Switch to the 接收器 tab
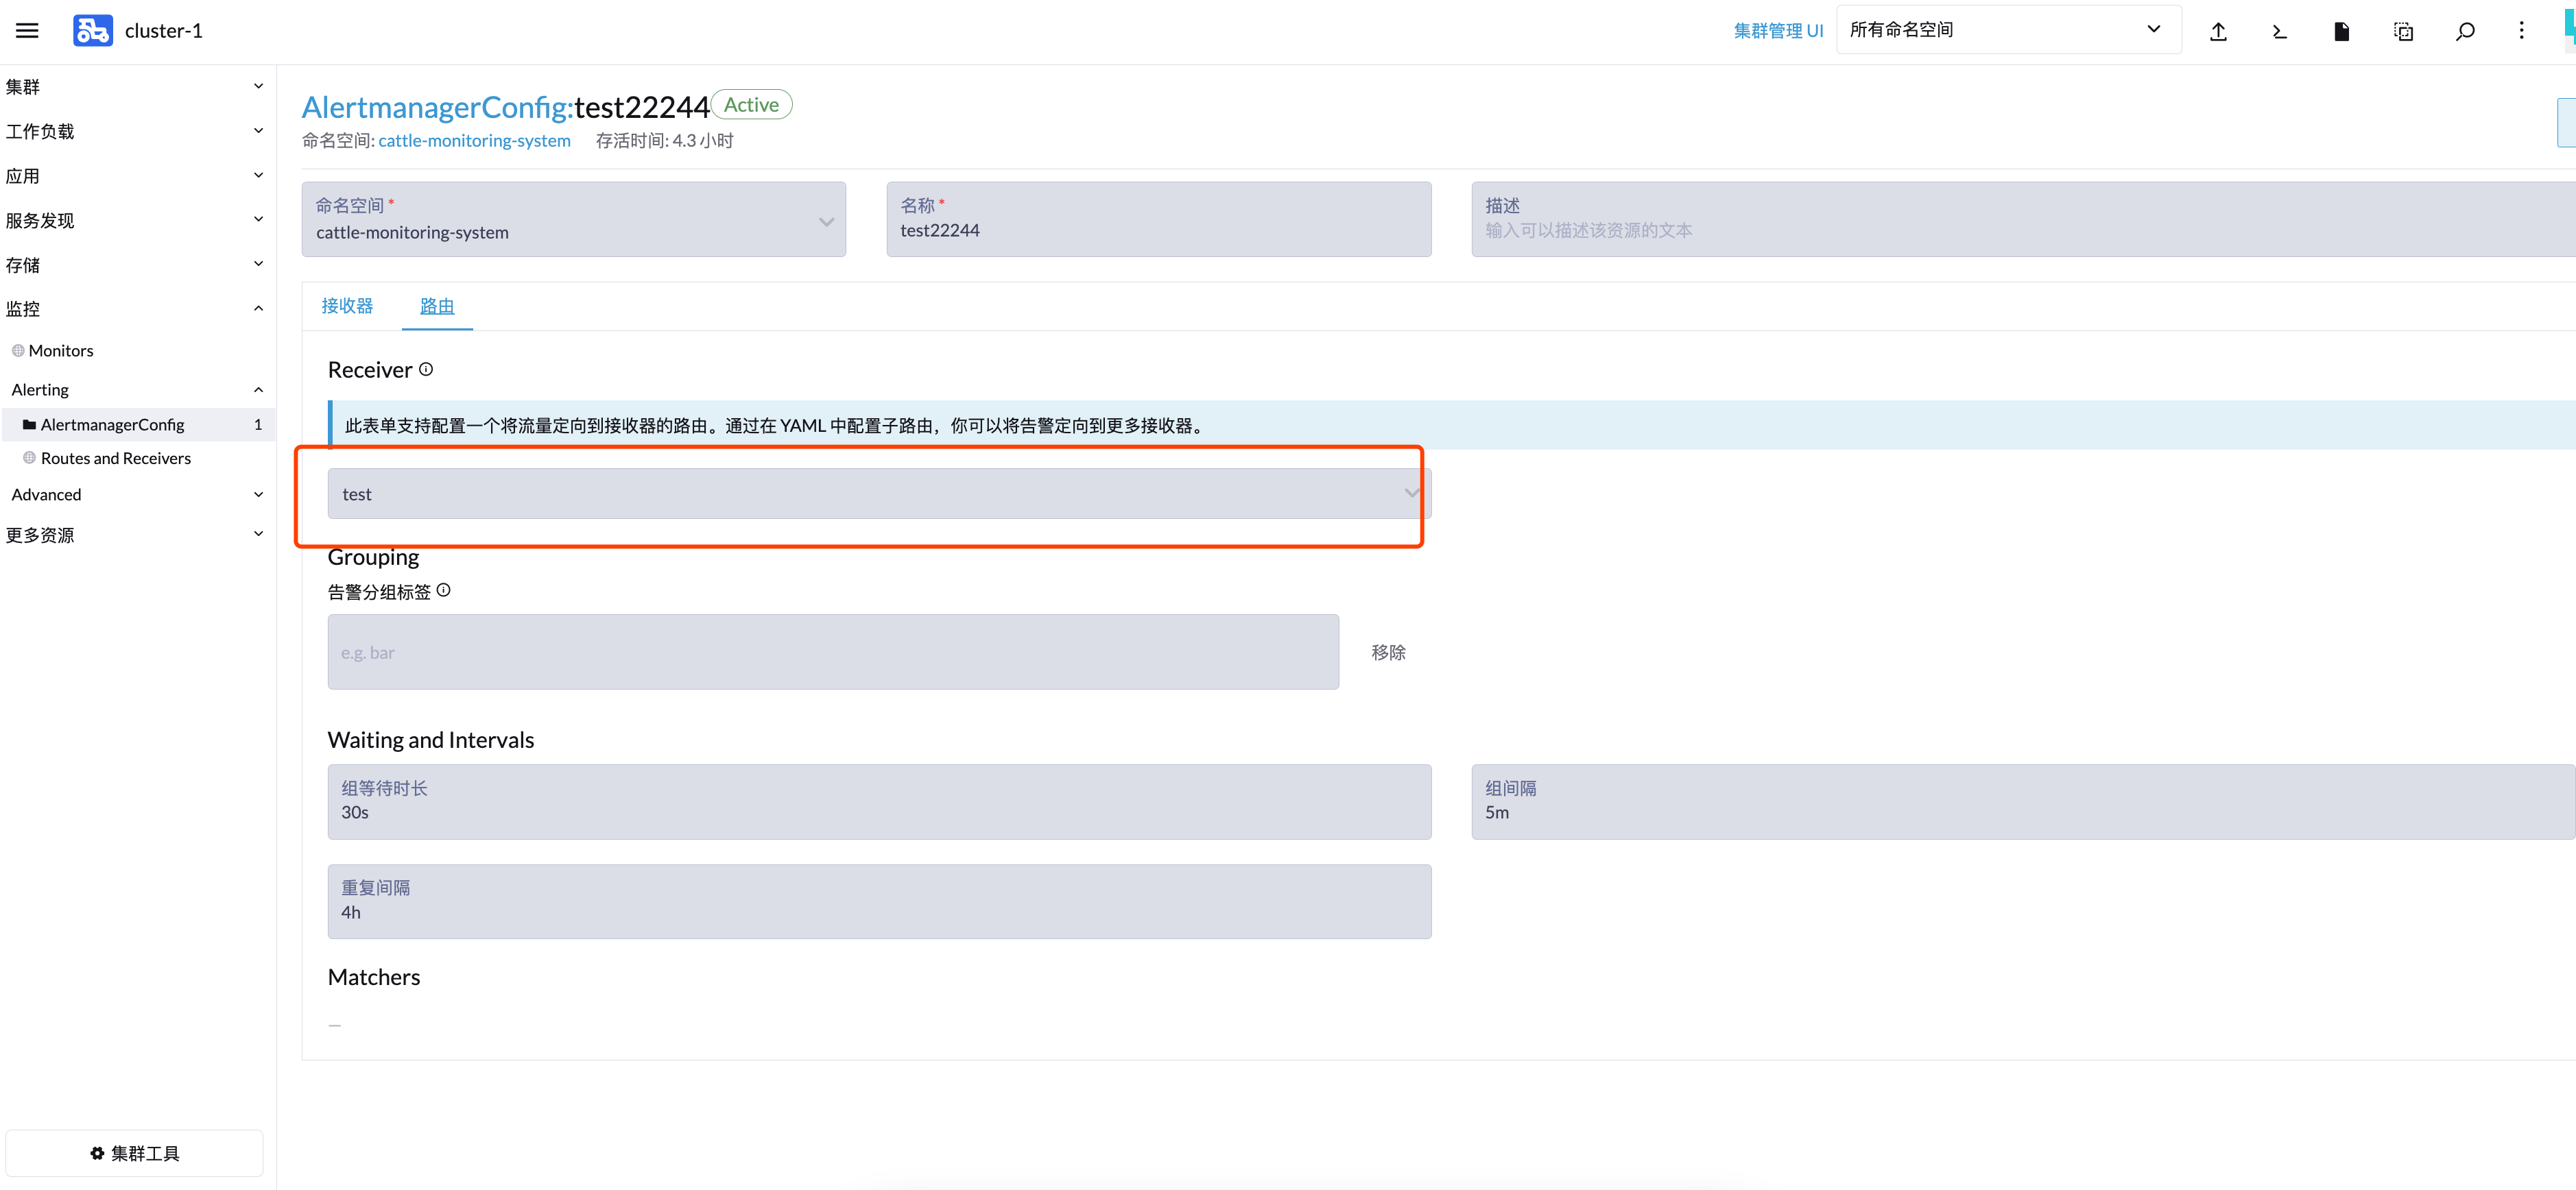This screenshot has width=2576, height=1190. click(x=347, y=306)
